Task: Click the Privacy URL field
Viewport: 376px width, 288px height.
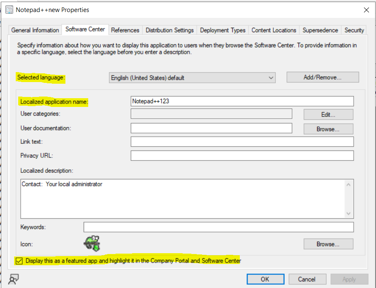Action: tap(242, 155)
